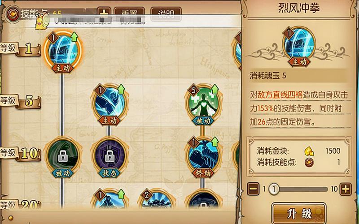Select the locked dark skill at bottom right

click(x=203, y=199)
